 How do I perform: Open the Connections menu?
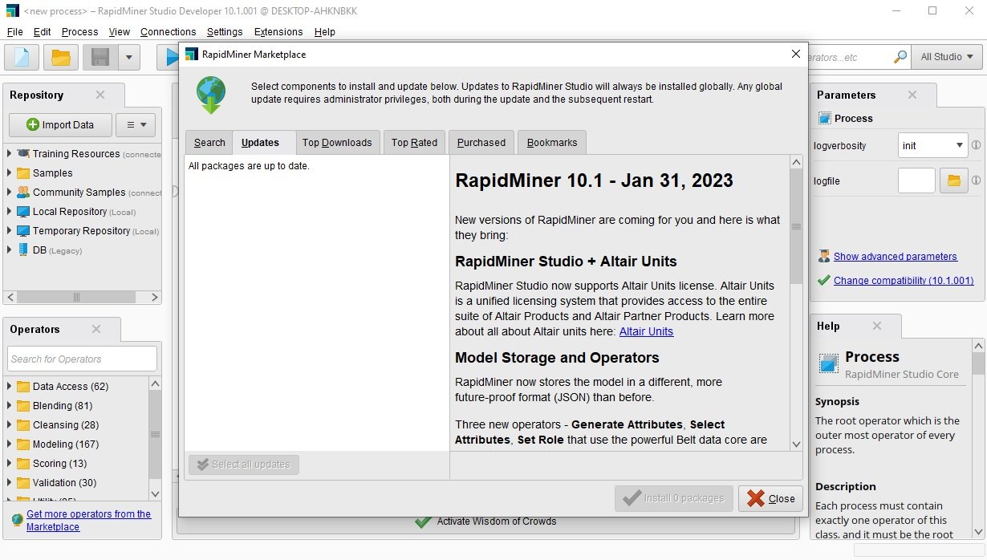point(168,31)
